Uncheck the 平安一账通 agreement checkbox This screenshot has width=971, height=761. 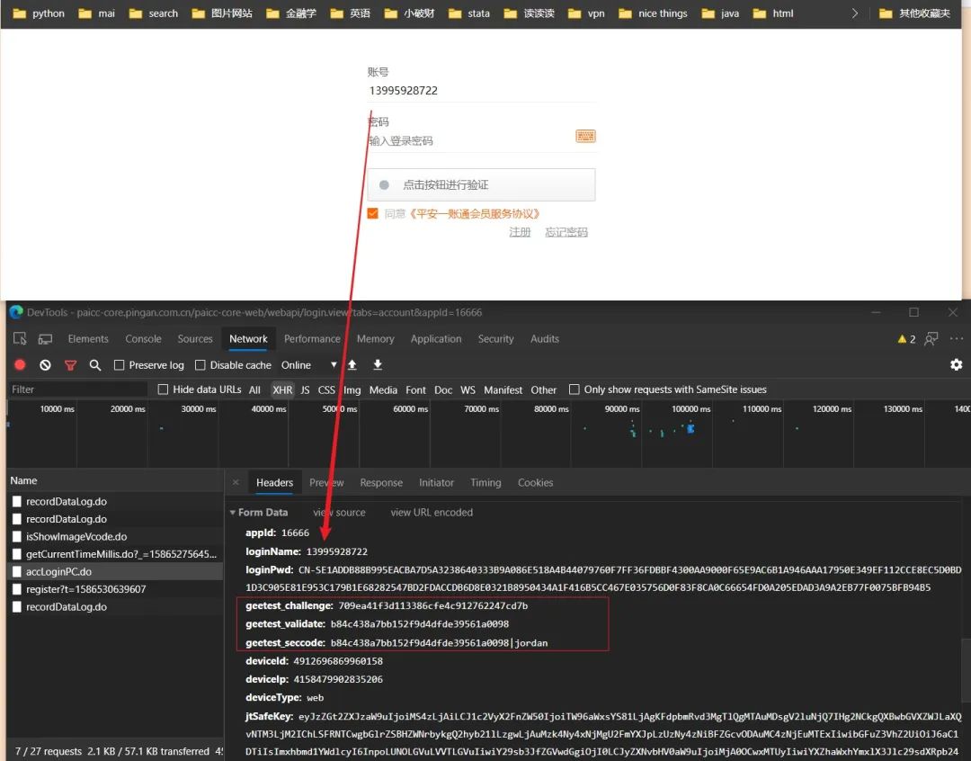(373, 213)
